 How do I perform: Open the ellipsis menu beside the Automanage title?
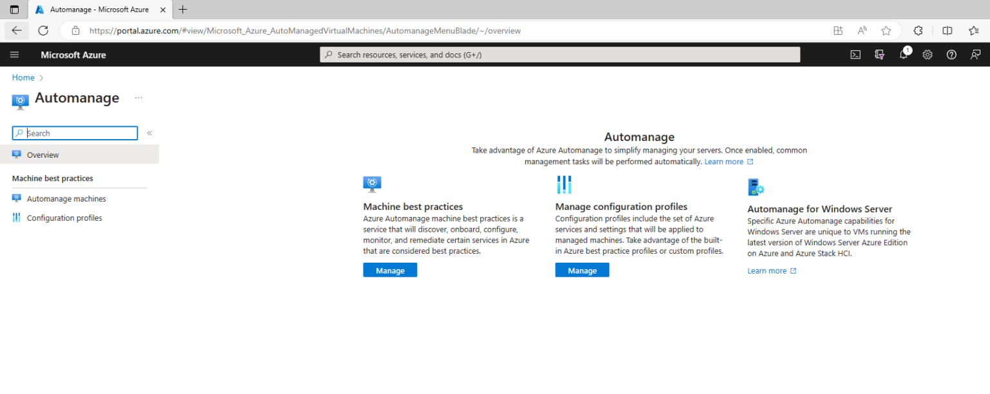click(139, 97)
